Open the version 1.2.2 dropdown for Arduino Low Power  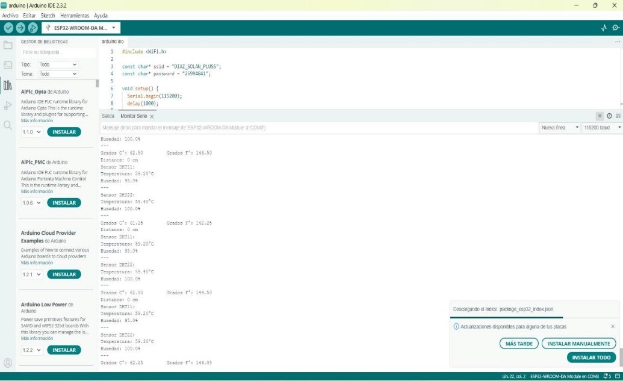(32, 350)
